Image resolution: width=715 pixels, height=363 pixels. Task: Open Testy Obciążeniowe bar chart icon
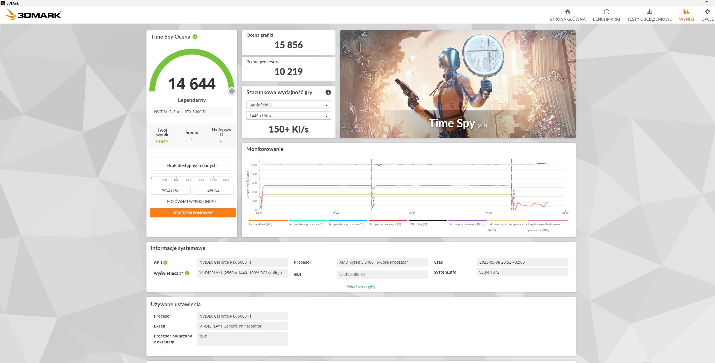point(649,12)
